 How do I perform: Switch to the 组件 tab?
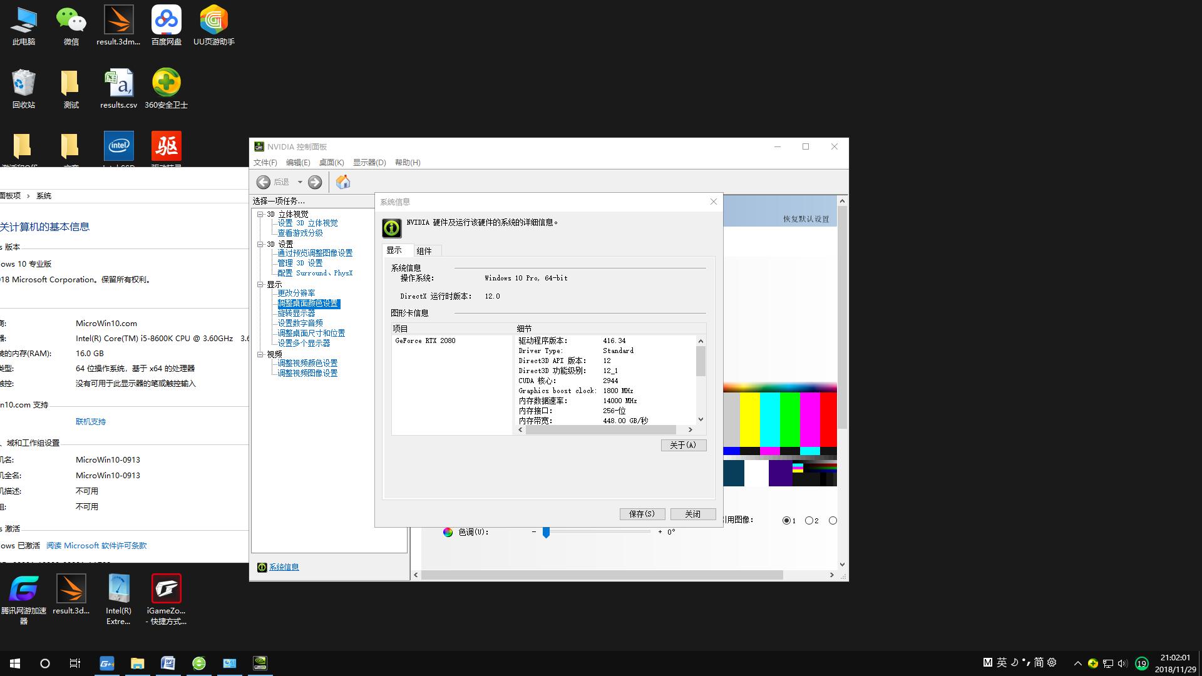[424, 251]
